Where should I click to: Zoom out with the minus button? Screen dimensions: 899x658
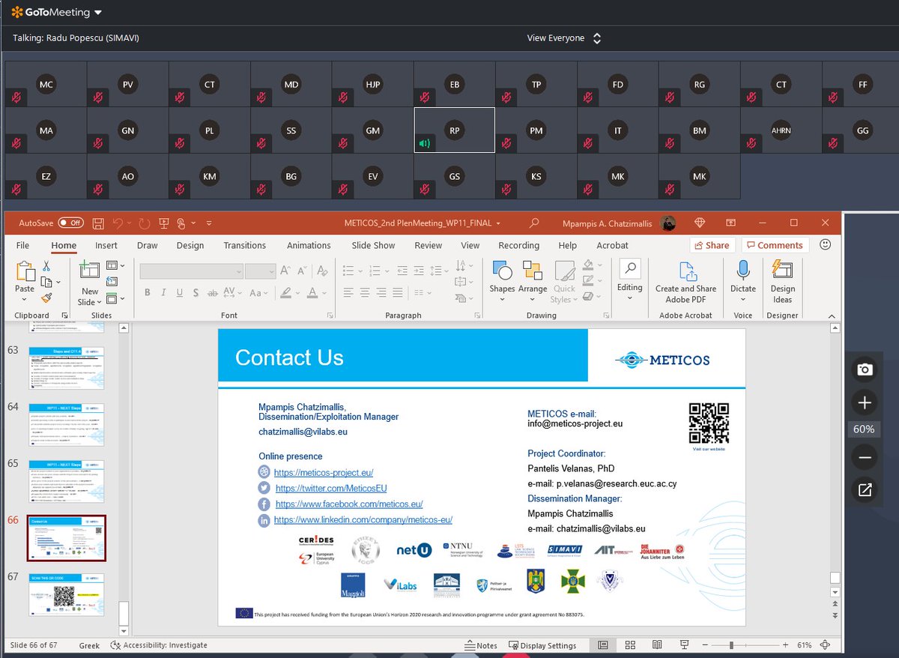click(865, 457)
